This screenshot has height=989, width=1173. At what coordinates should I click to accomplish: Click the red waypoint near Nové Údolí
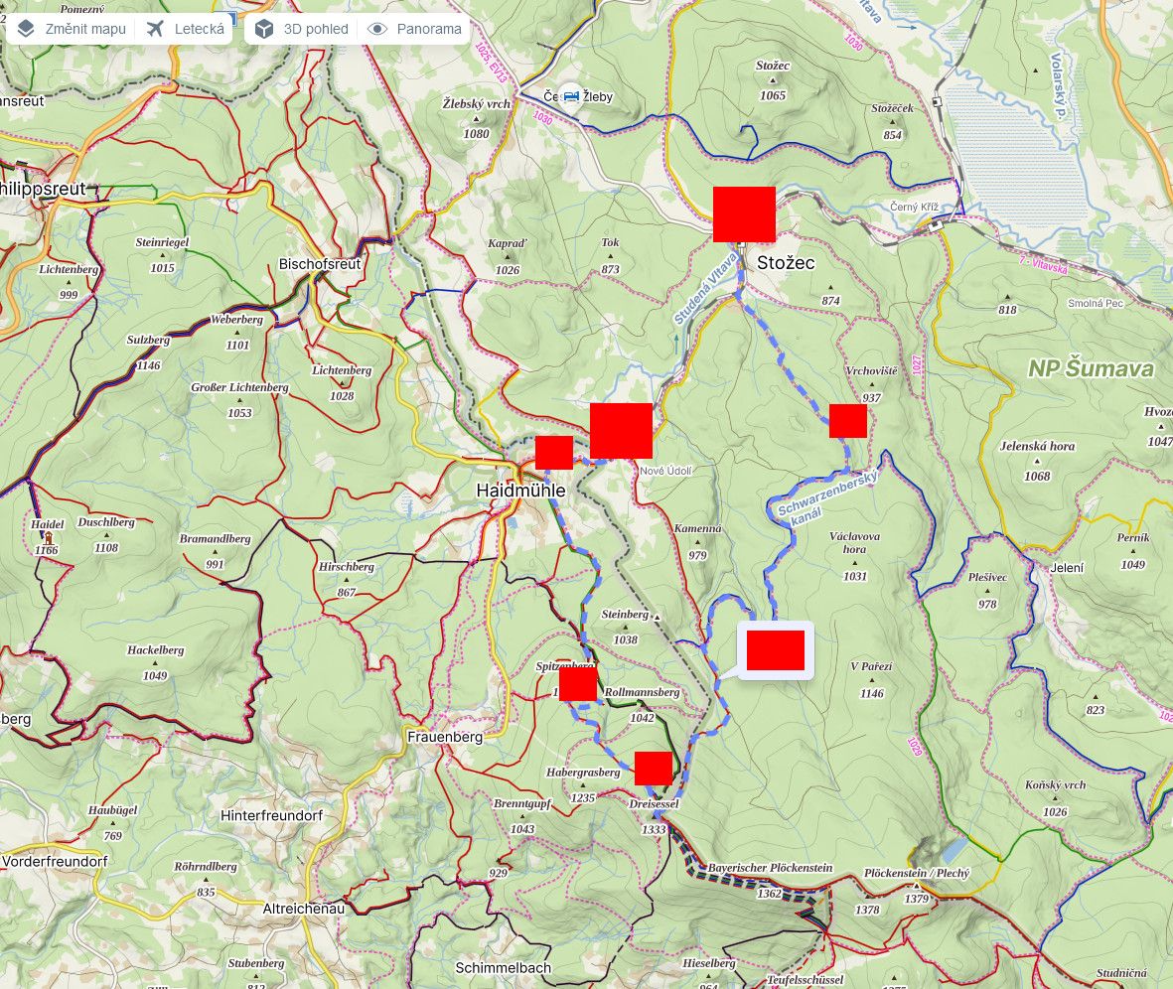click(x=621, y=431)
